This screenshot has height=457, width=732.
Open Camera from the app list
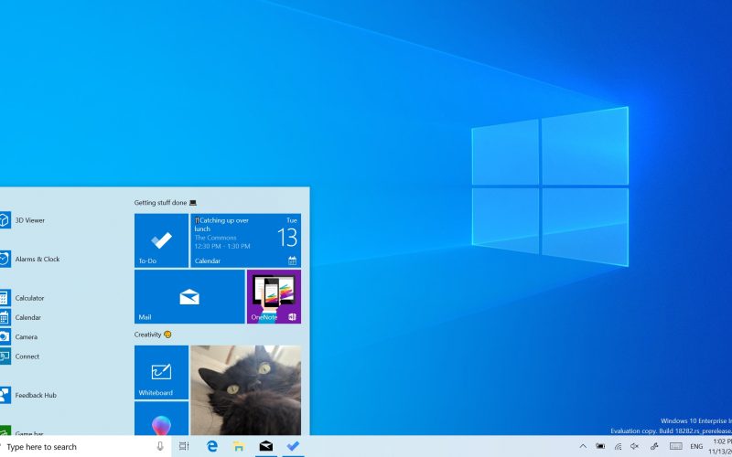pos(26,337)
